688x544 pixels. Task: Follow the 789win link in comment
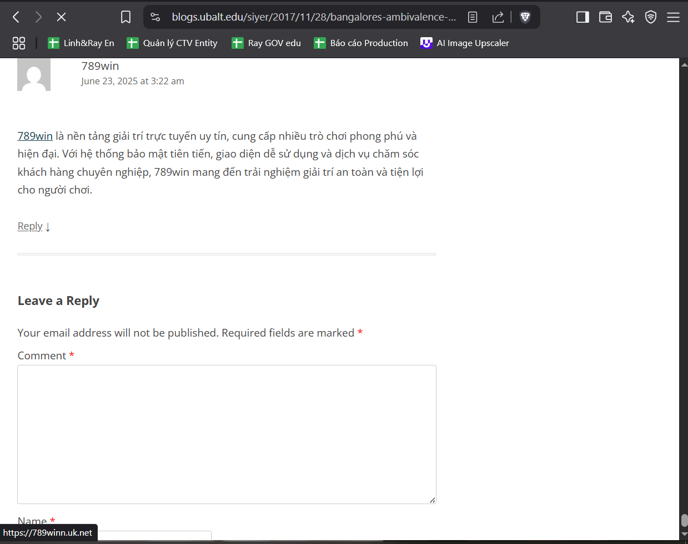tap(35, 136)
